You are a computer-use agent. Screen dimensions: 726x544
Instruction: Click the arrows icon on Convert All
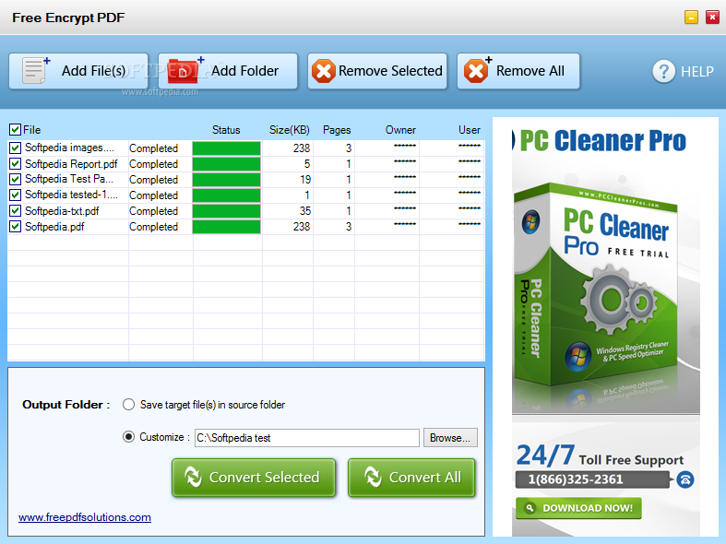373,477
